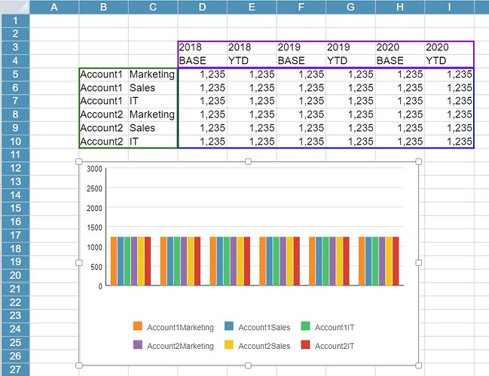Screen dimensions: 489x376
Task: Click the cell containing 2018 BASE header
Action: 202,54
